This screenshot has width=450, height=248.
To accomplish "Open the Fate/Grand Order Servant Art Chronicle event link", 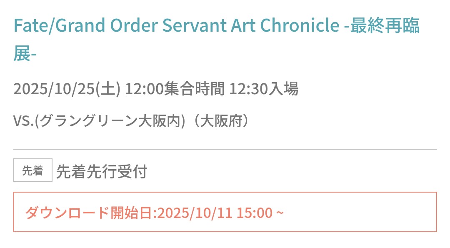I will coord(175,26).
